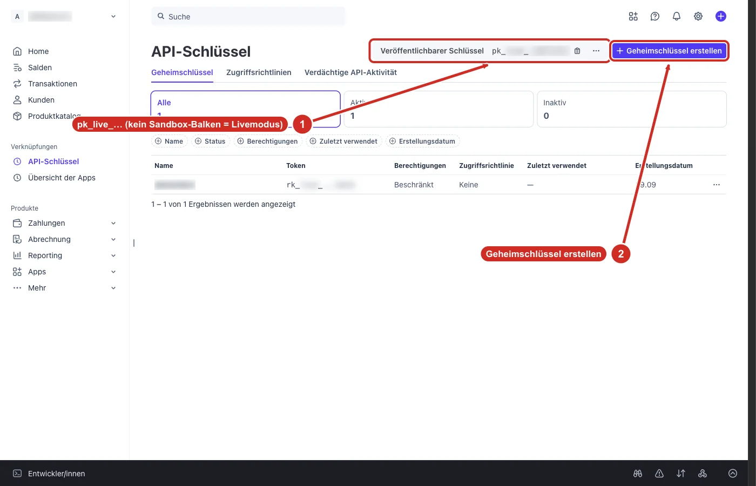
Task: Add an Erstellungsdatum filter
Action: 422,141
